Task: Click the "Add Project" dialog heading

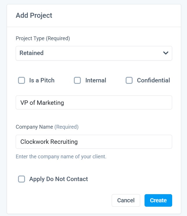Action: pyautogui.click(x=34, y=15)
